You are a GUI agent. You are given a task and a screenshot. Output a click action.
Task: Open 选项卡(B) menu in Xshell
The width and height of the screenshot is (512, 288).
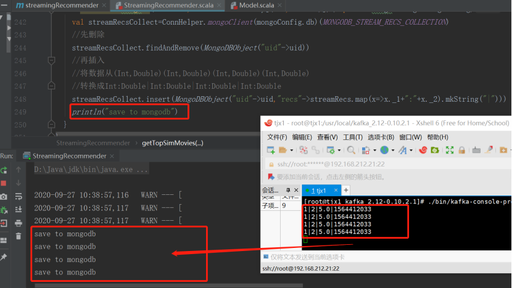coord(381,137)
